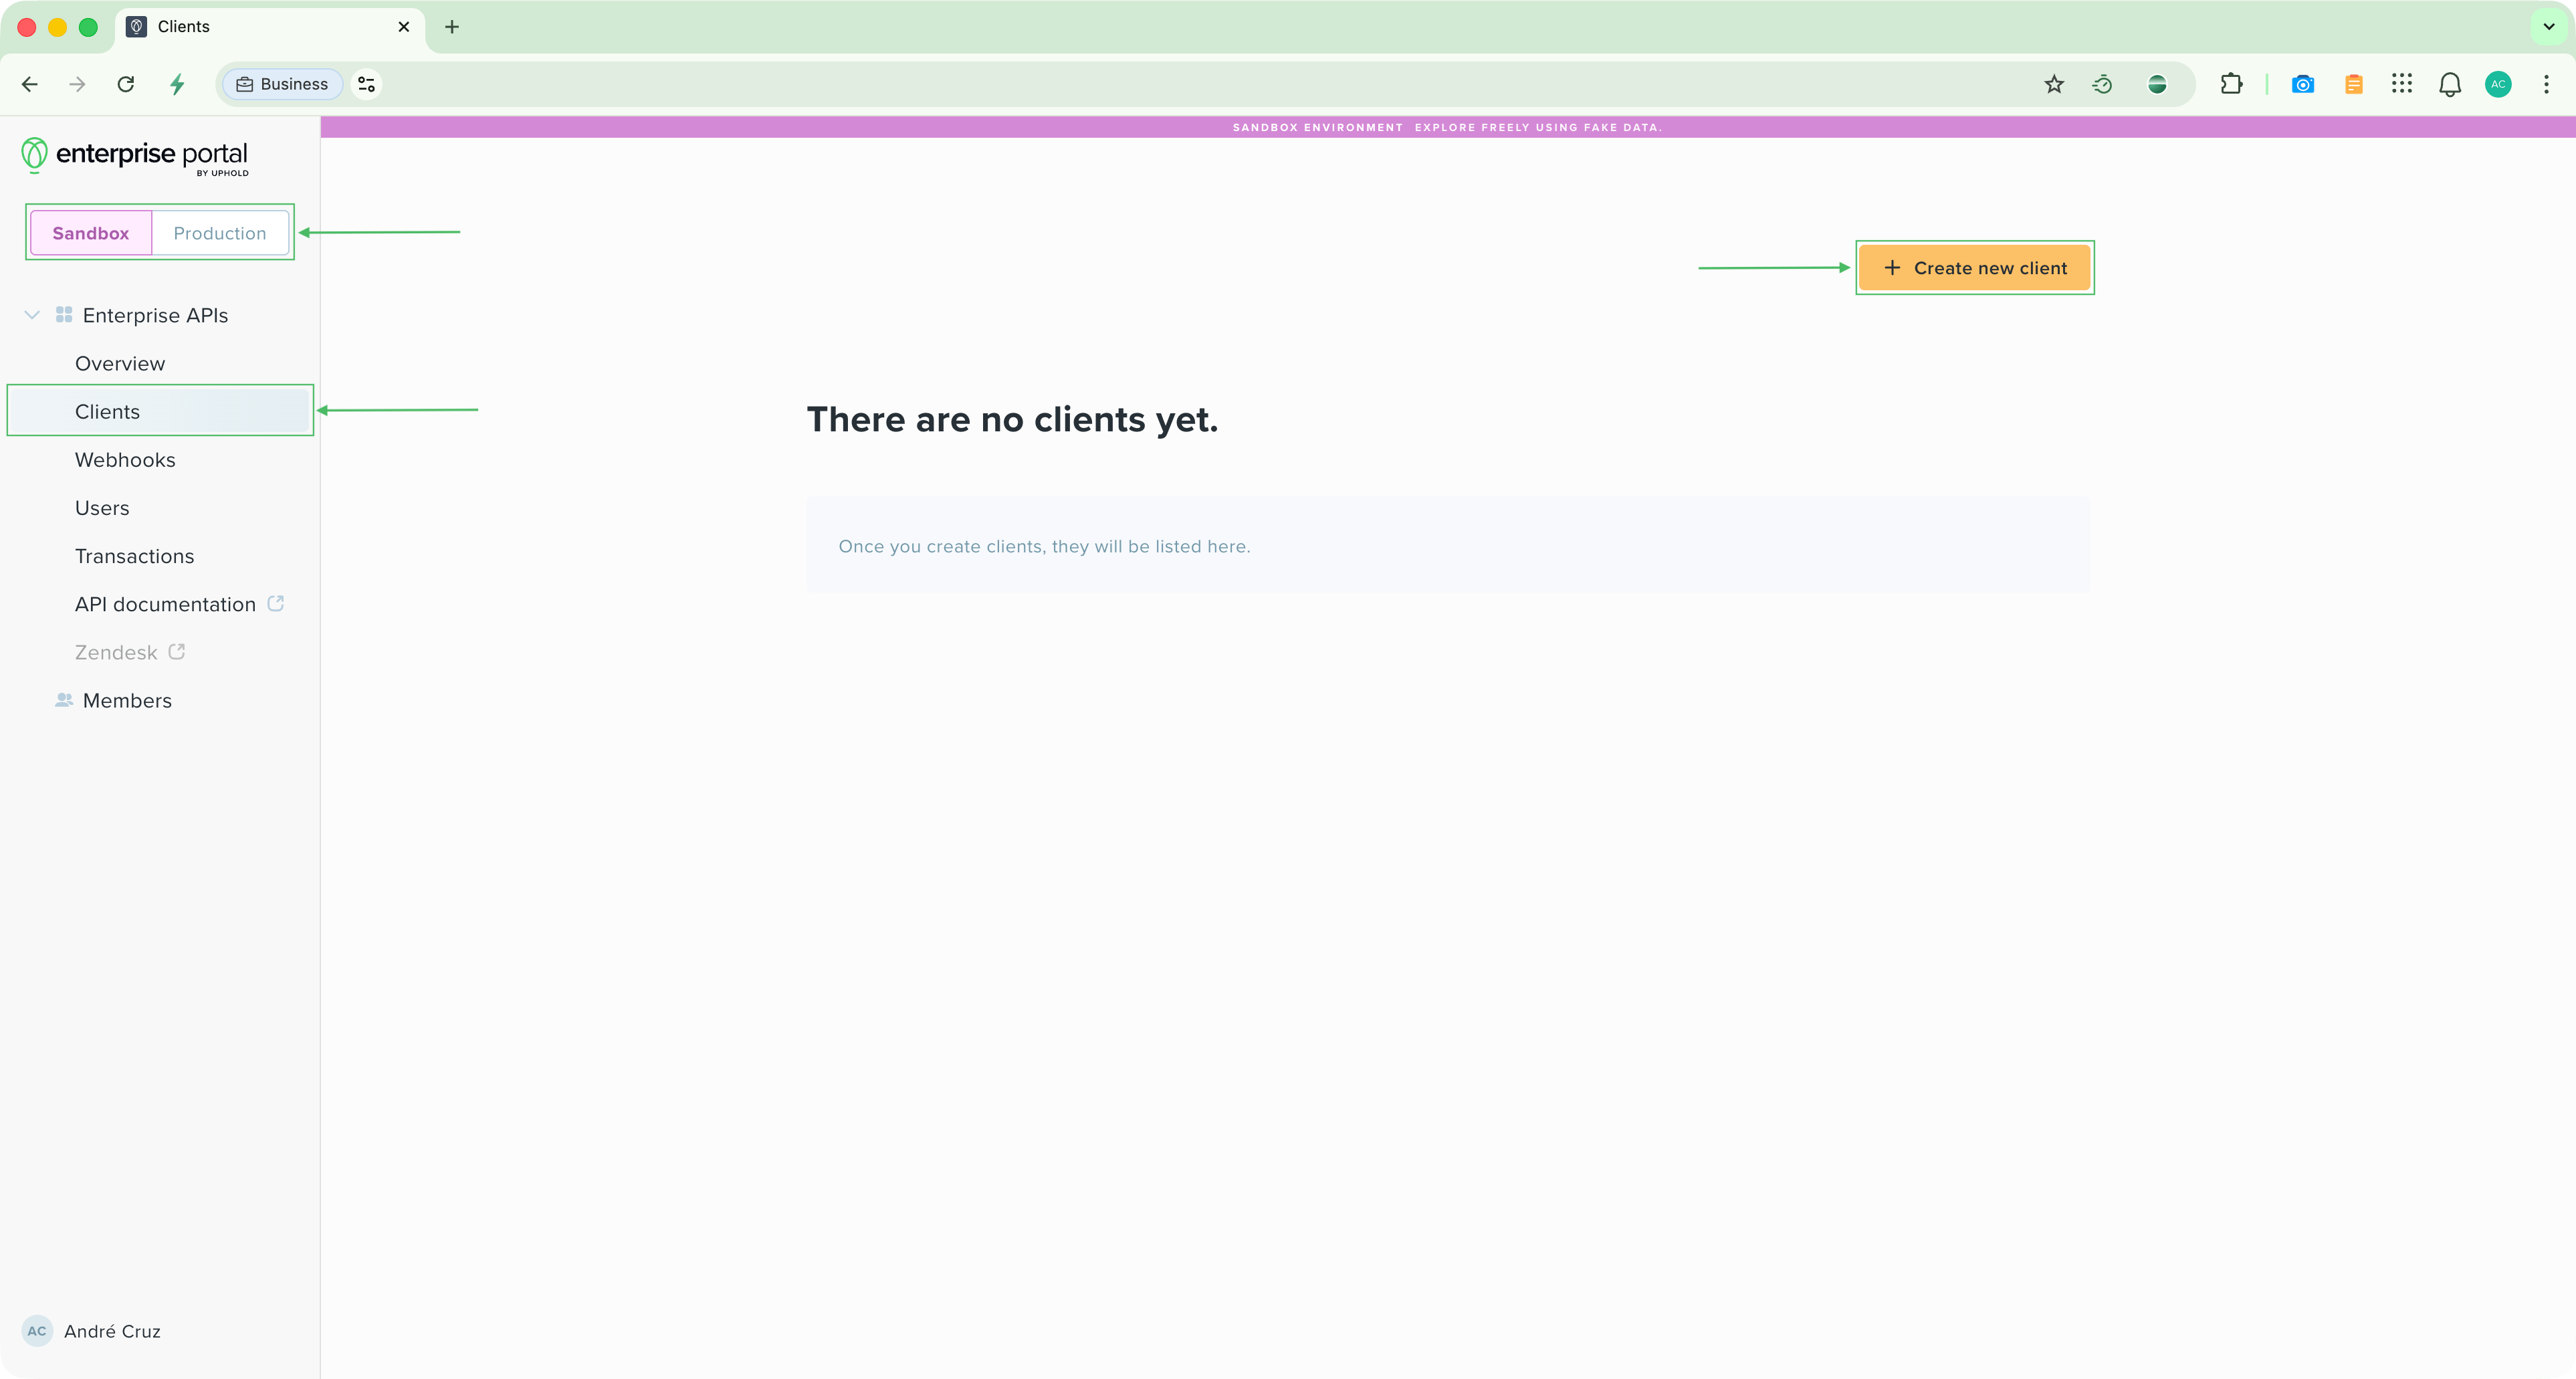The width and height of the screenshot is (2576, 1379).
Task: Click the screen capture camera icon in toolbar
Action: click(x=2303, y=84)
